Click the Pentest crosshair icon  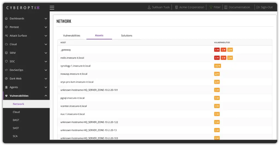(7, 27)
